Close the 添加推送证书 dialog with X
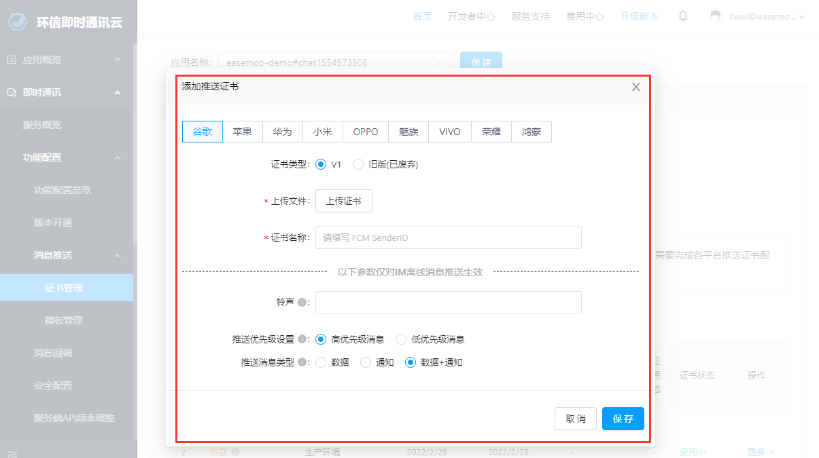This screenshot has width=819, height=458. (636, 87)
